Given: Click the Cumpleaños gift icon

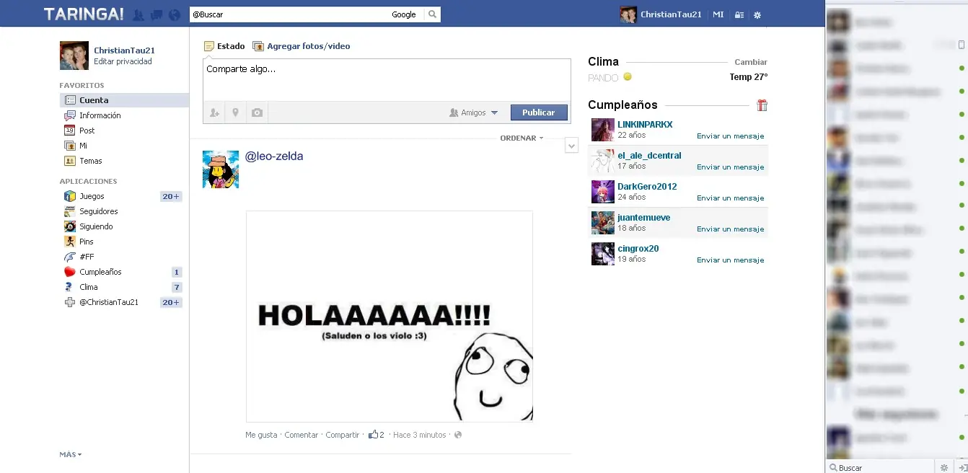Looking at the screenshot, I should pyautogui.click(x=762, y=105).
